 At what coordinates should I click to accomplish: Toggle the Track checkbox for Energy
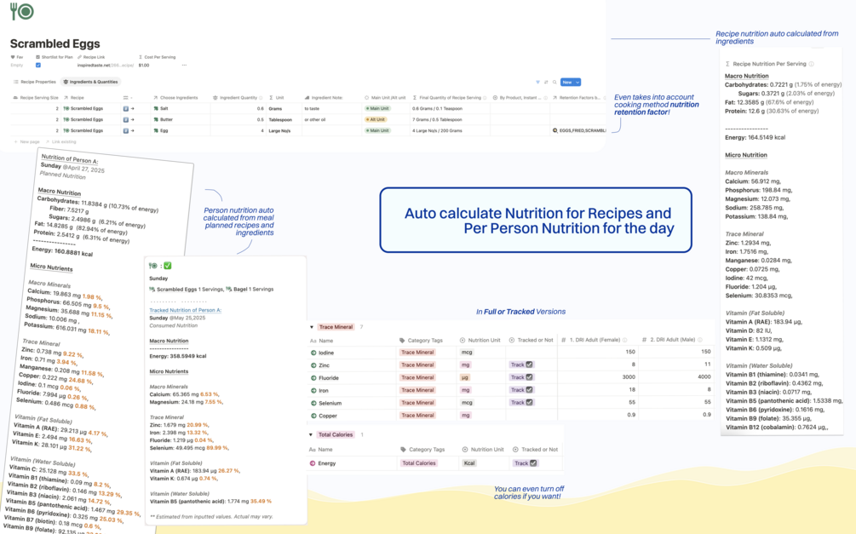(x=533, y=463)
